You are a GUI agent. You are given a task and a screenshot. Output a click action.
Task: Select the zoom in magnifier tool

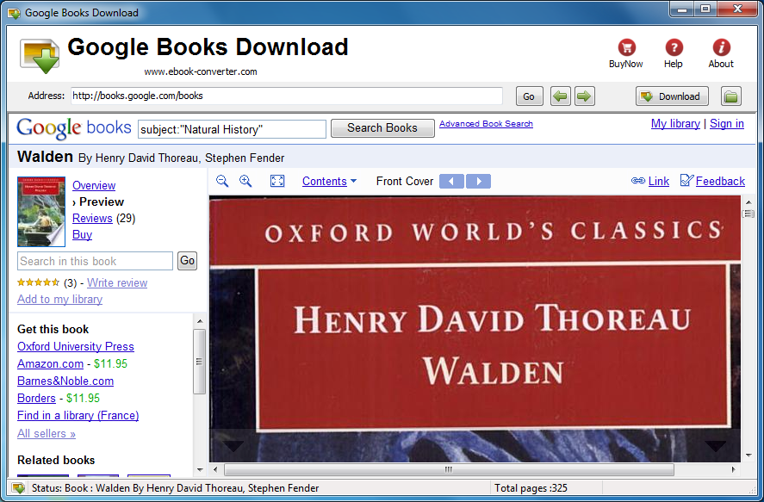coord(245,181)
